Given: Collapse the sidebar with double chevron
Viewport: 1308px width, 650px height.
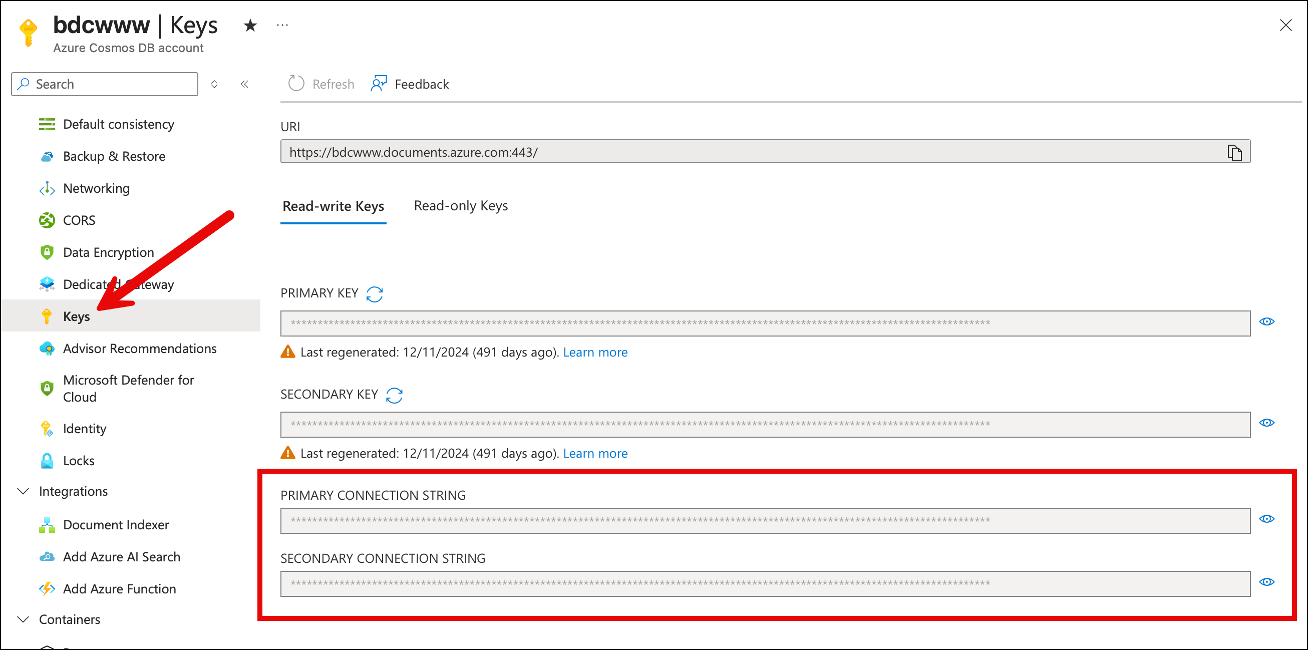Looking at the screenshot, I should [x=244, y=84].
